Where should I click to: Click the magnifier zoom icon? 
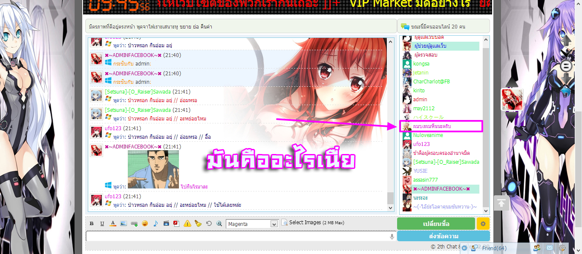(x=219, y=223)
